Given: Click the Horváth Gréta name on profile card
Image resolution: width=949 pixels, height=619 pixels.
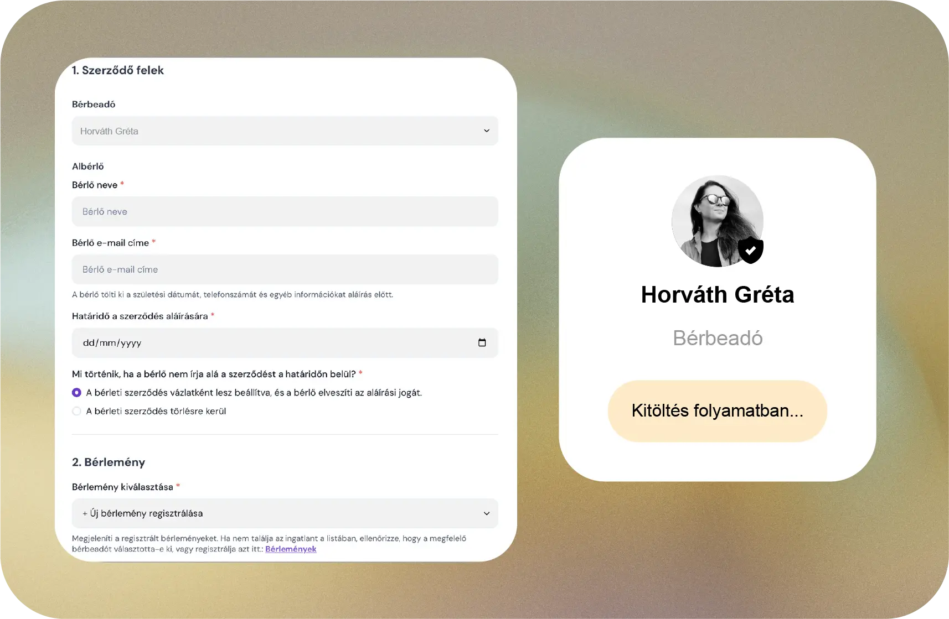Looking at the screenshot, I should pyautogui.click(x=717, y=295).
